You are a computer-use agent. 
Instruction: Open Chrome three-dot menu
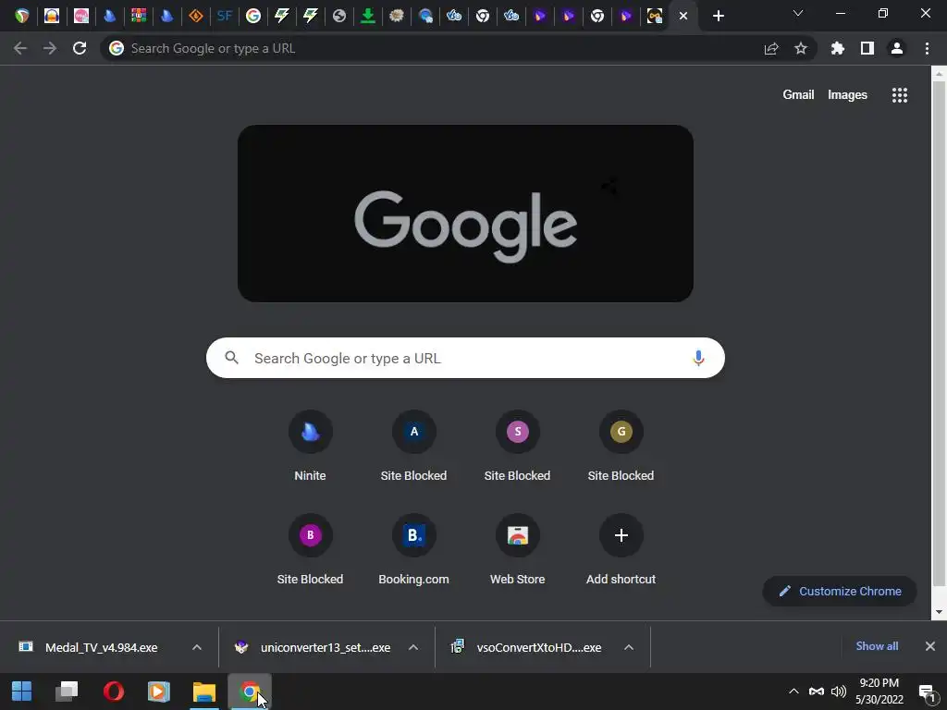tap(927, 48)
